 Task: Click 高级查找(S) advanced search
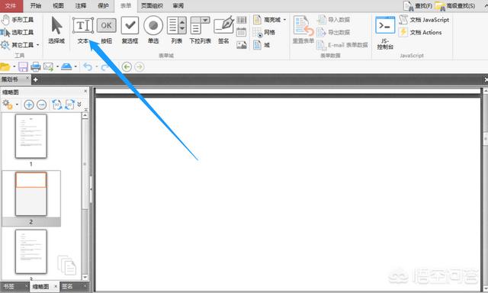coord(455,5)
